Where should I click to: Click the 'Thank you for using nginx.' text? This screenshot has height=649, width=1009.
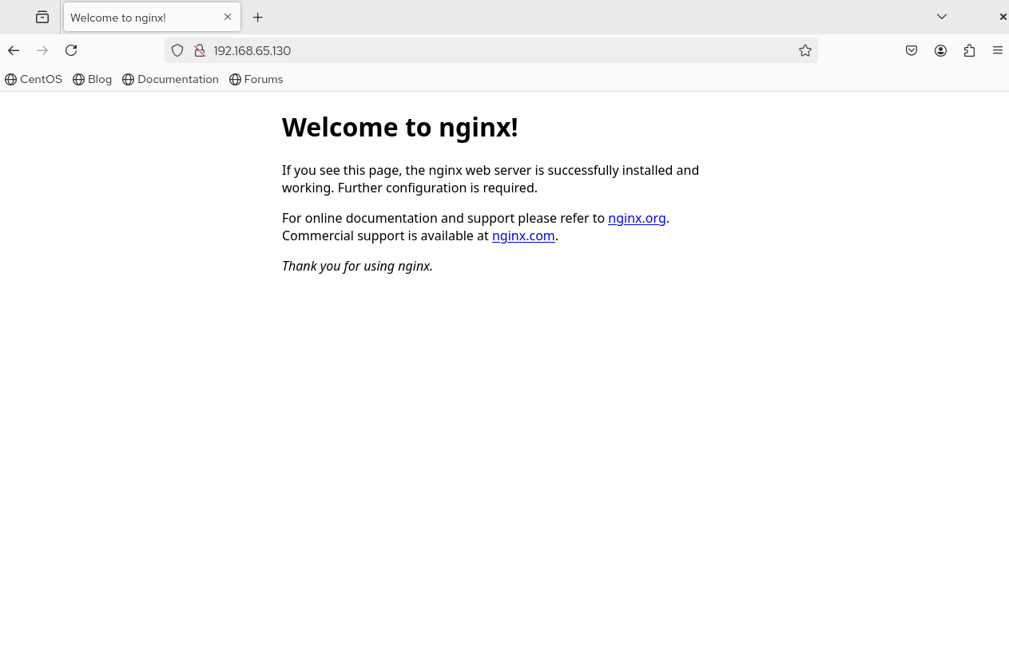click(357, 266)
